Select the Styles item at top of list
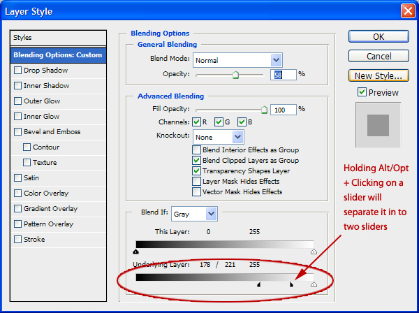The width and height of the screenshot is (419, 313). [59, 37]
